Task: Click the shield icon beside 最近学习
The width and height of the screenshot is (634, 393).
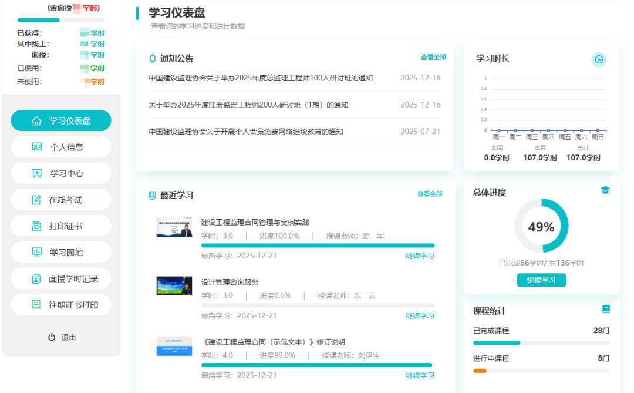Action: (153, 195)
